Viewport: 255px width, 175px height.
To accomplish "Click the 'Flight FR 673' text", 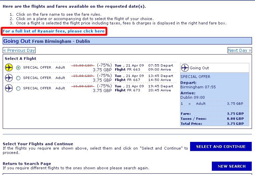I will pos(127,90).
